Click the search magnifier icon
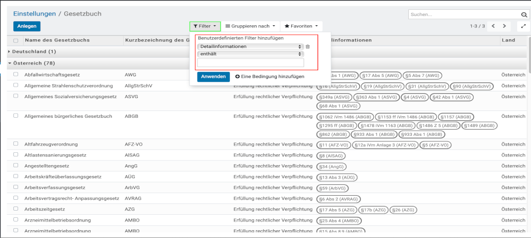Image resolution: width=531 pixels, height=238 pixels. point(524,15)
